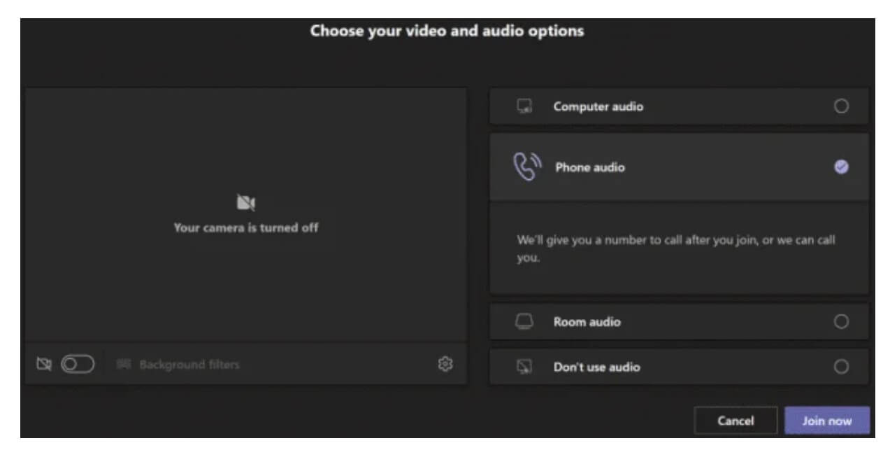Click Join now to enter meeting
The width and height of the screenshot is (890, 450).
[826, 421]
